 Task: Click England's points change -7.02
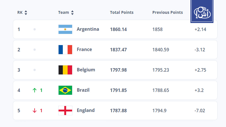(x=200, y=111)
